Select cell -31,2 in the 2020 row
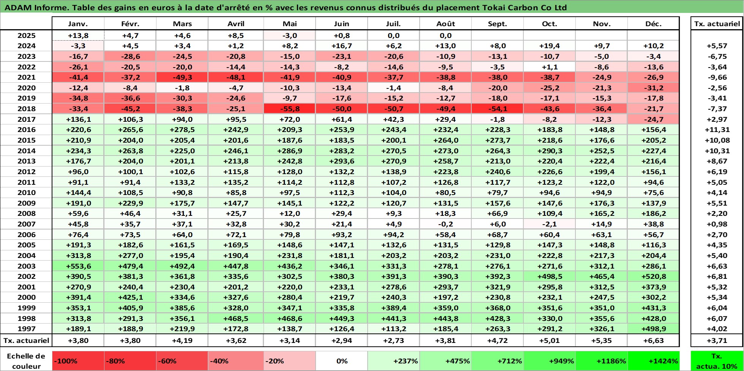This screenshot has width=744, height=371. tap(653, 88)
